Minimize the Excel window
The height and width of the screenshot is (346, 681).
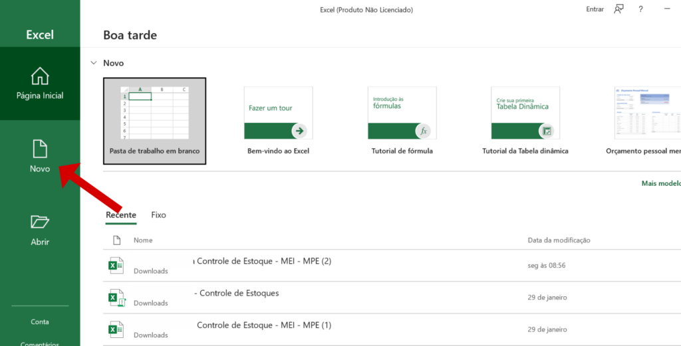point(666,9)
